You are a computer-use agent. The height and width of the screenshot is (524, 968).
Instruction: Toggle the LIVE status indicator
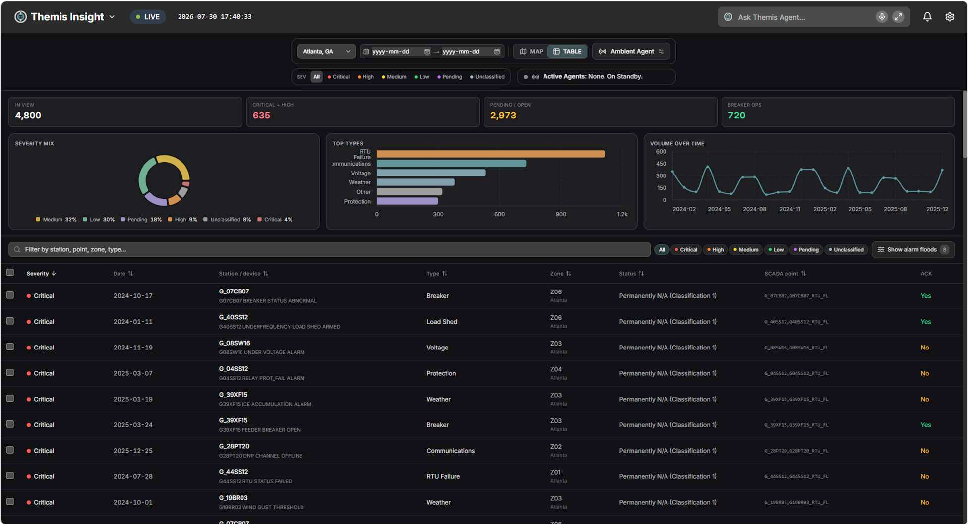(x=148, y=17)
